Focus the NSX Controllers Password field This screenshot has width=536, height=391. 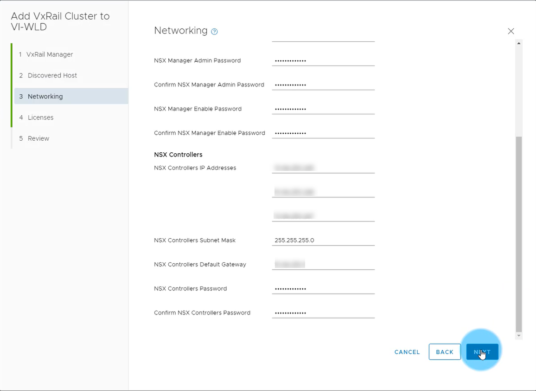click(323, 288)
